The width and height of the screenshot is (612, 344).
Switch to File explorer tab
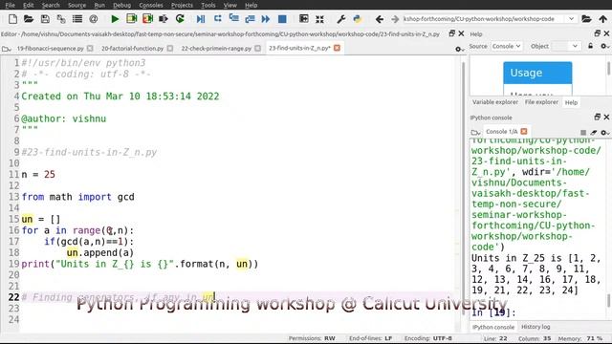click(541, 102)
